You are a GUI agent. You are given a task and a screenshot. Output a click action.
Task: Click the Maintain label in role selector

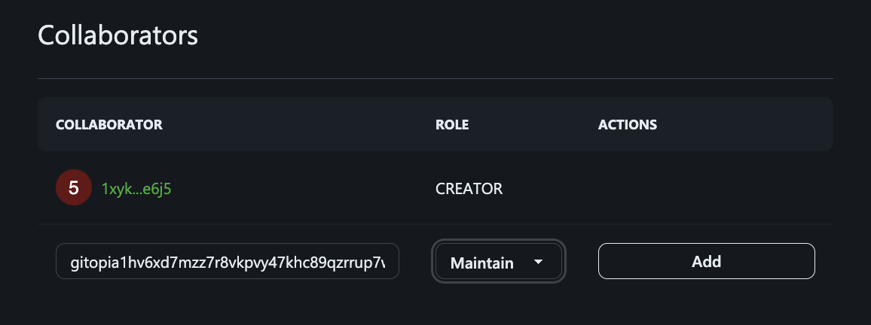481,263
